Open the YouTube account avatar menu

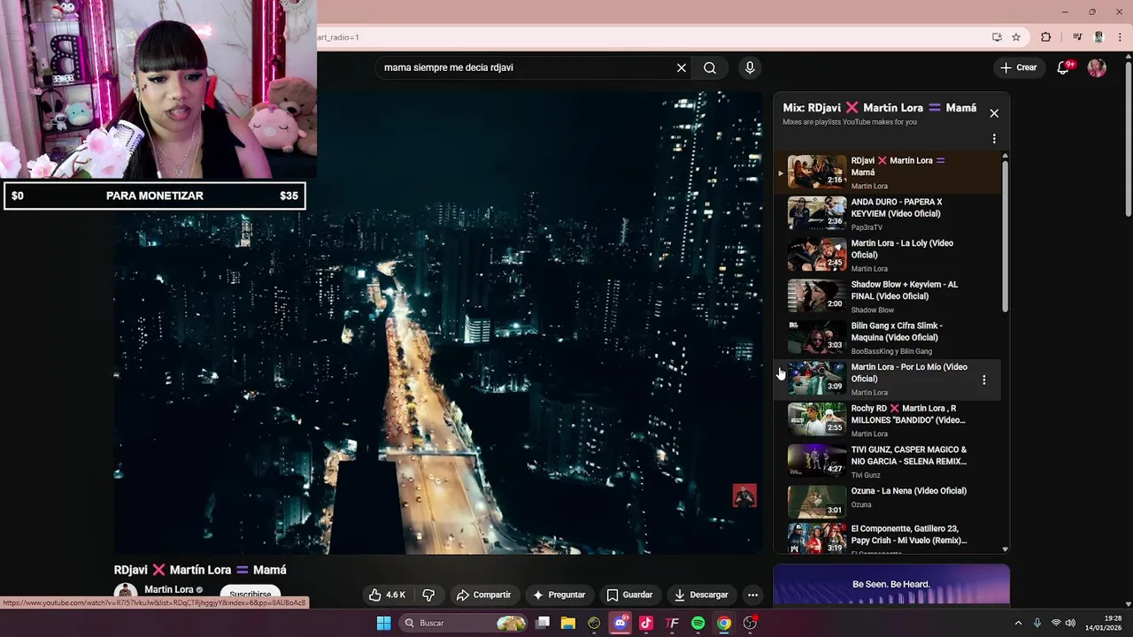click(x=1097, y=68)
